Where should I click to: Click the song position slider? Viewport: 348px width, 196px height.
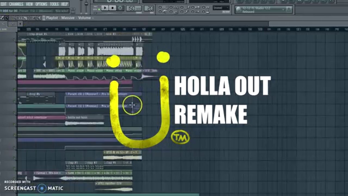(109, 13)
